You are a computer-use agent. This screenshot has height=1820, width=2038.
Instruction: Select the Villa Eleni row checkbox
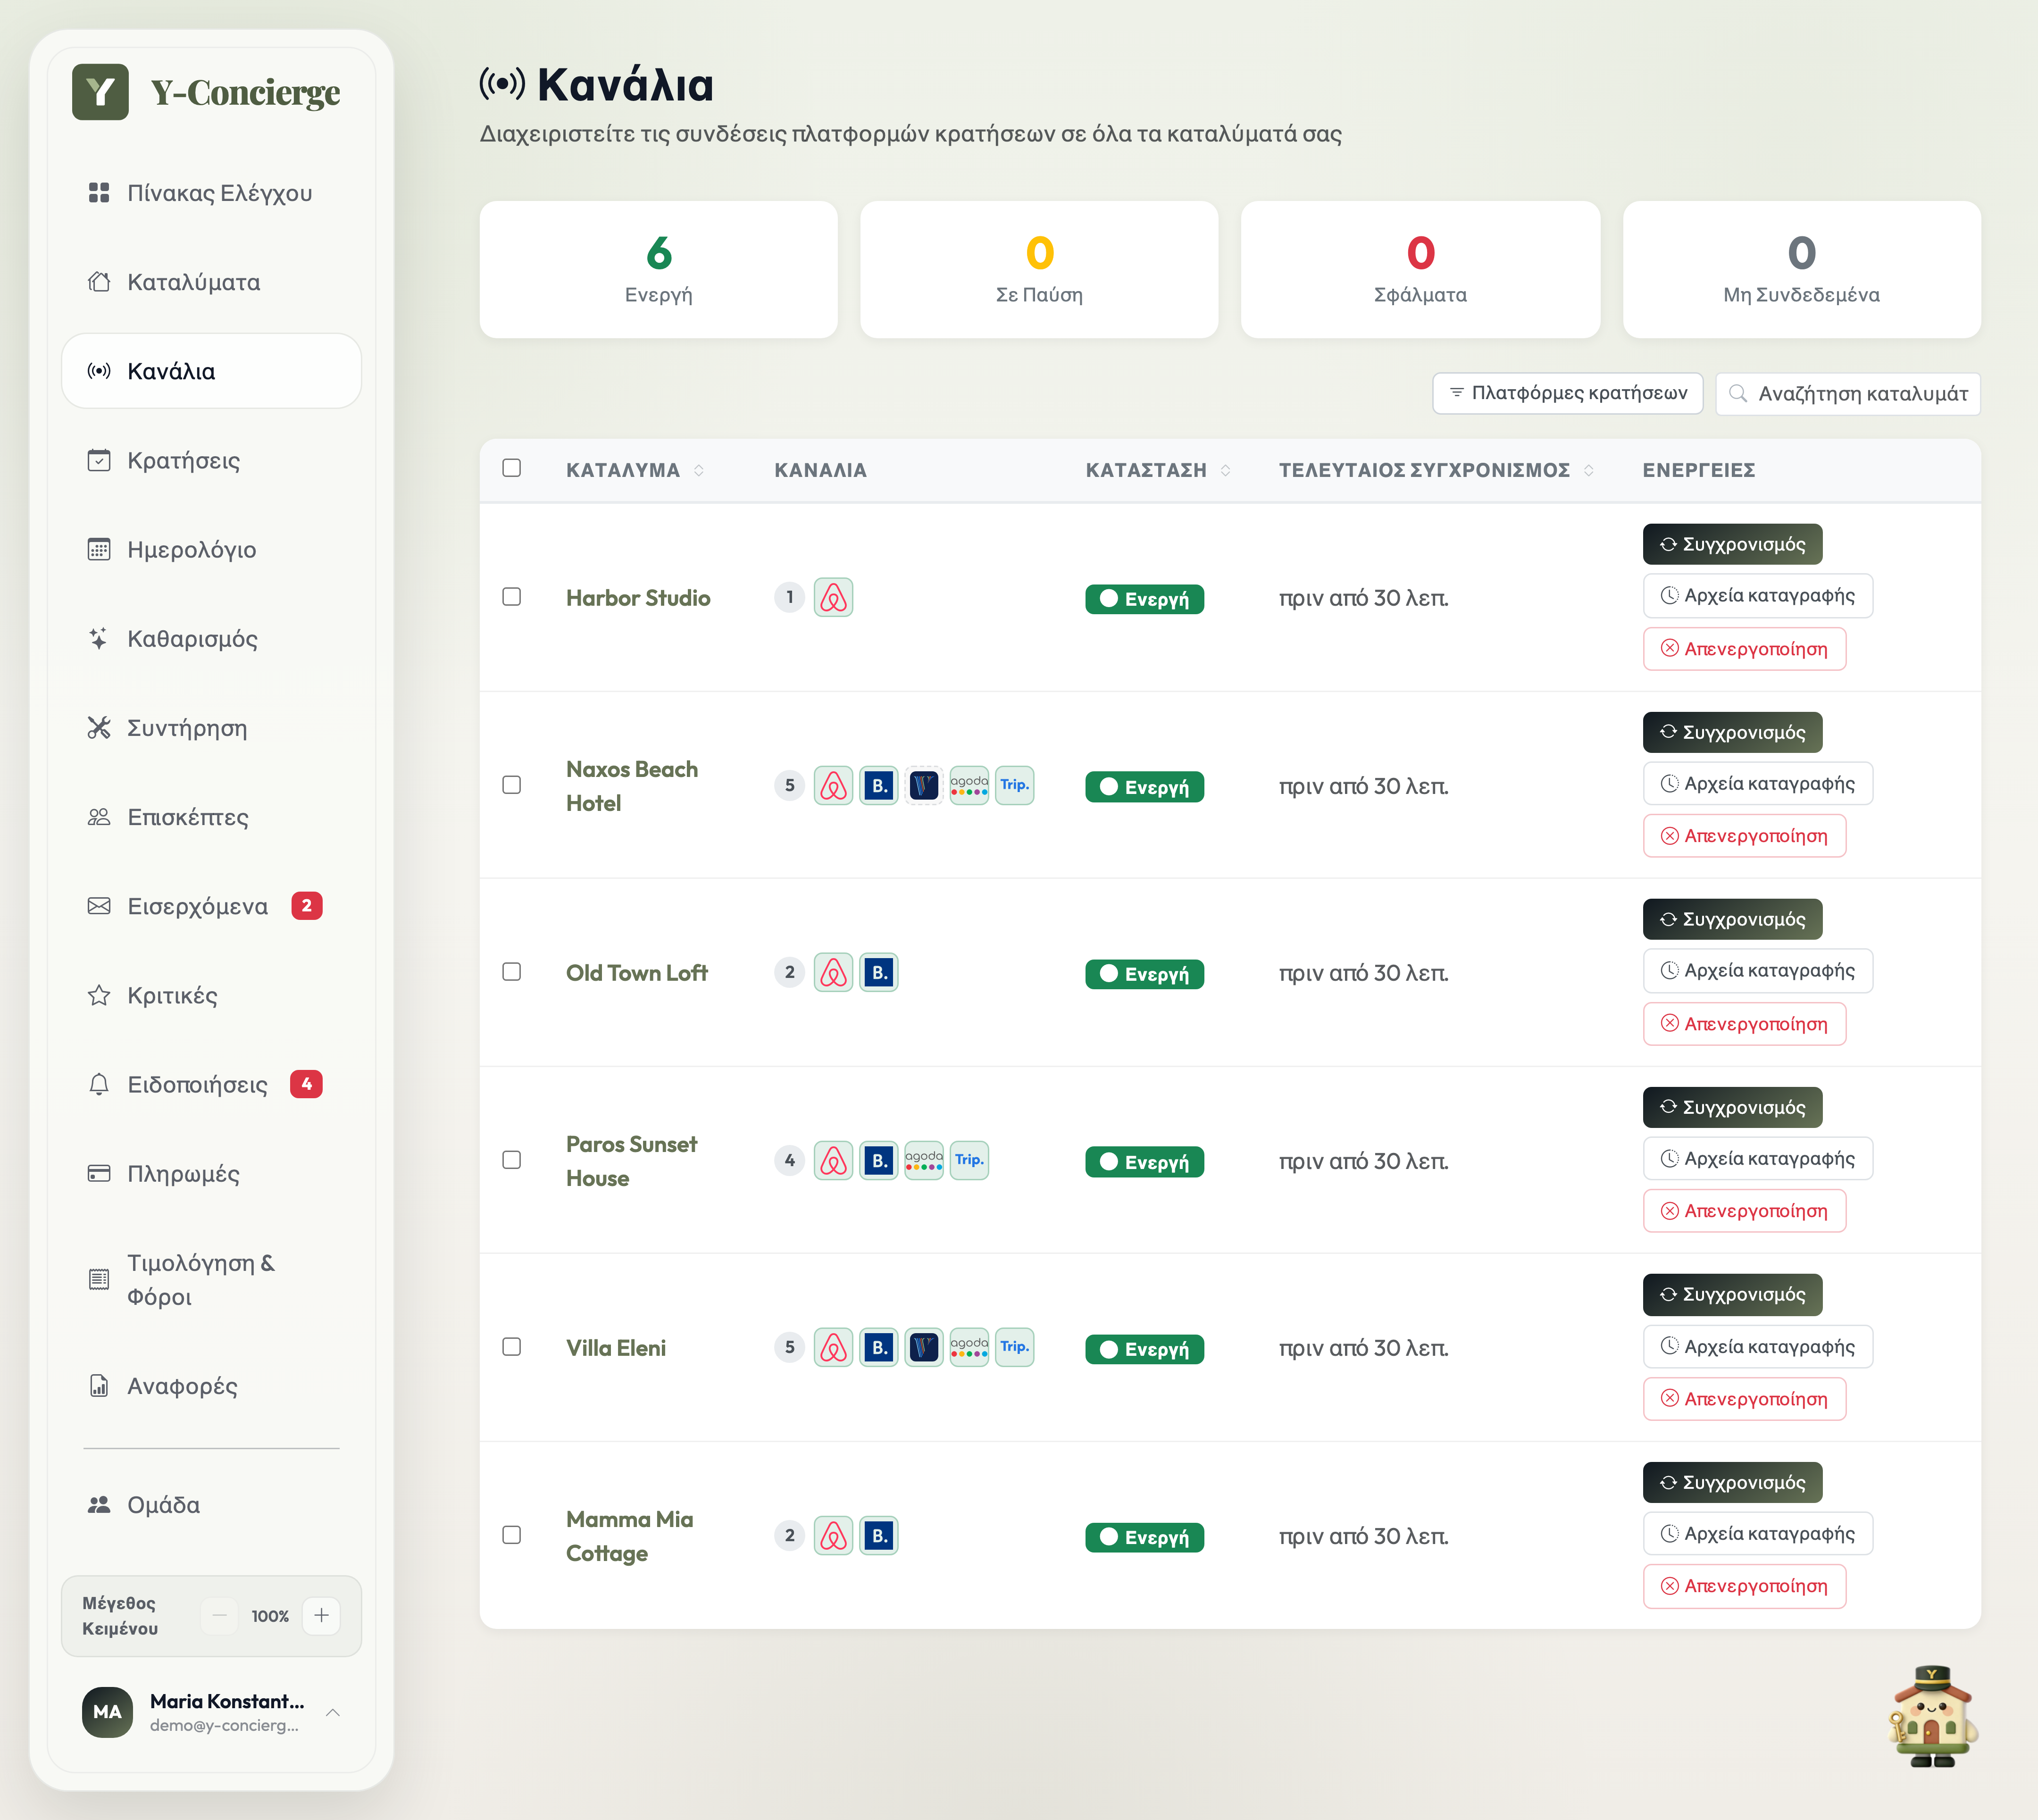click(511, 1347)
